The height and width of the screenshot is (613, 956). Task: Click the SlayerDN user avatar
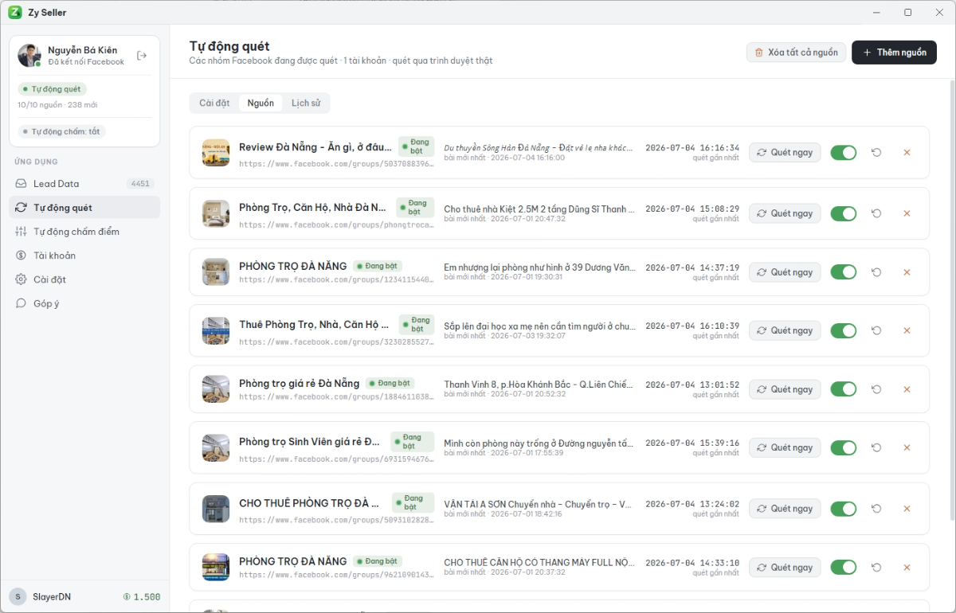(x=18, y=597)
